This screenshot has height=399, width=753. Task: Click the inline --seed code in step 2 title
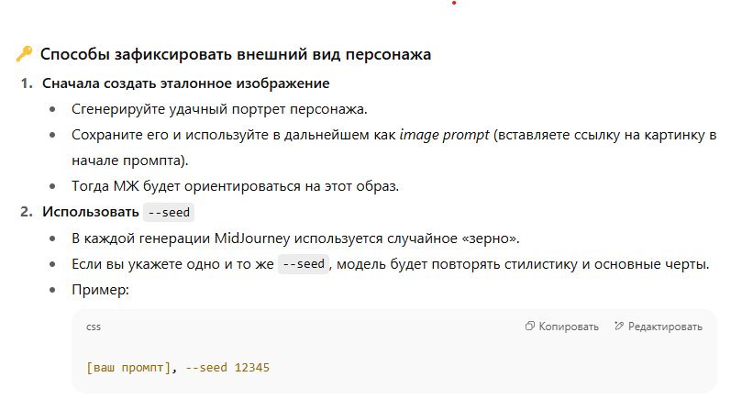(169, 213)
